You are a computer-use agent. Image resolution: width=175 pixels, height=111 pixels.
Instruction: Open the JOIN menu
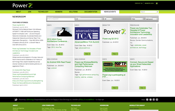(x=29, y=12)
